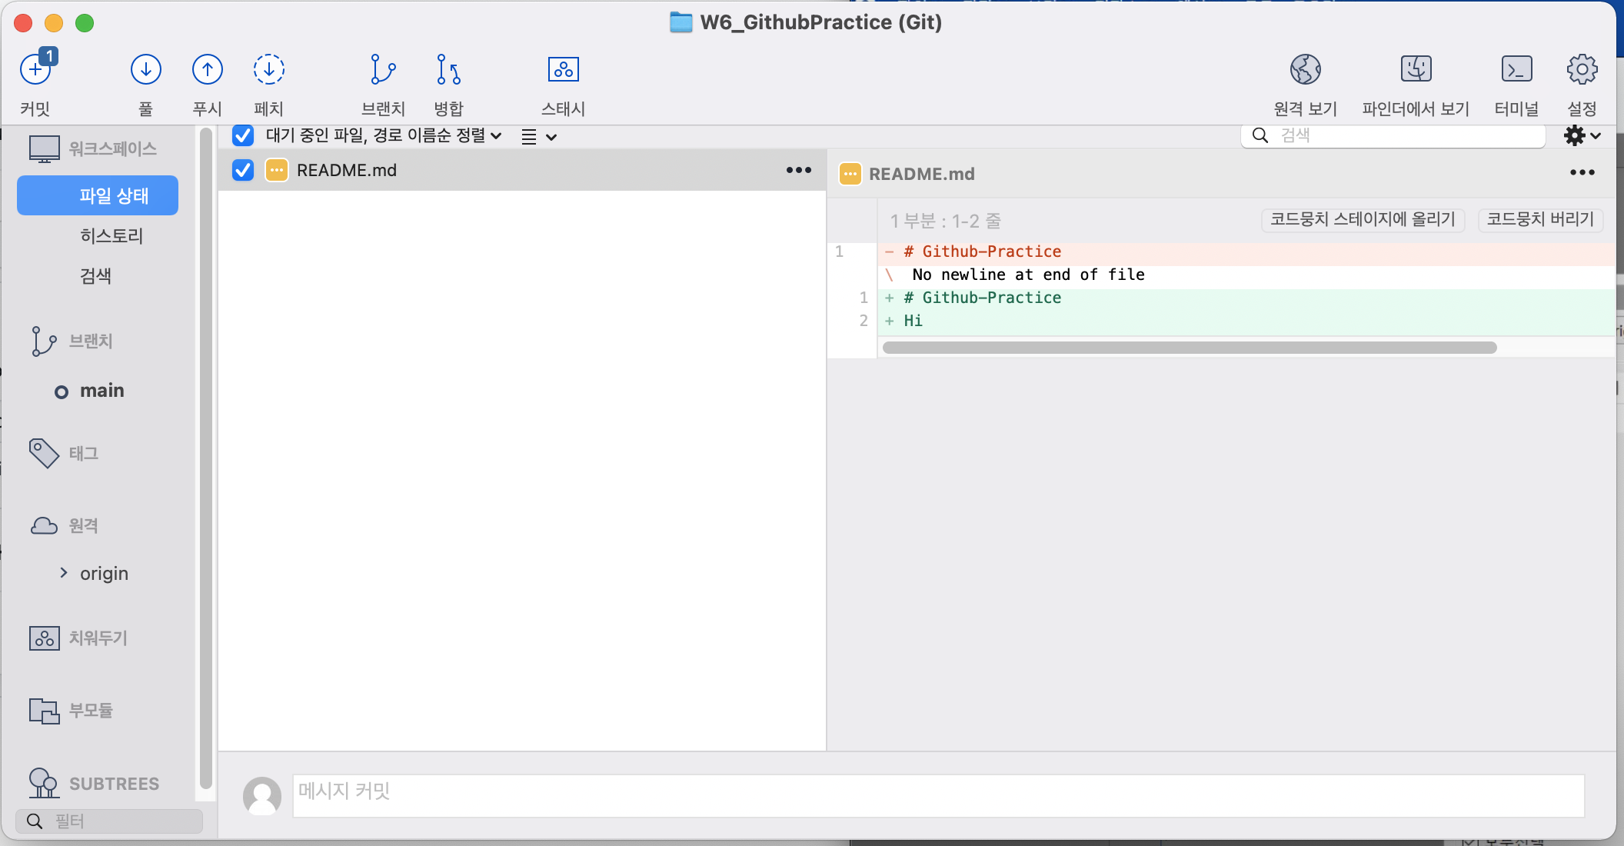Viewport: 1624px width, 846px height.
Task: Click the Commit (커밋) toolbar icon
Action: (x=35, y=70)
